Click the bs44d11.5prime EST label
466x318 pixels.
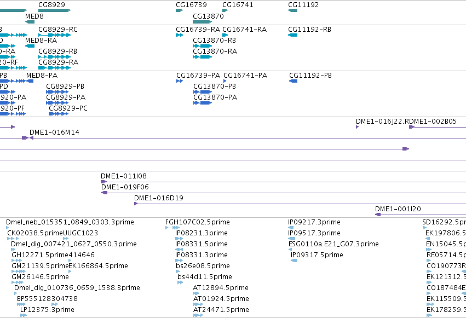205,277
